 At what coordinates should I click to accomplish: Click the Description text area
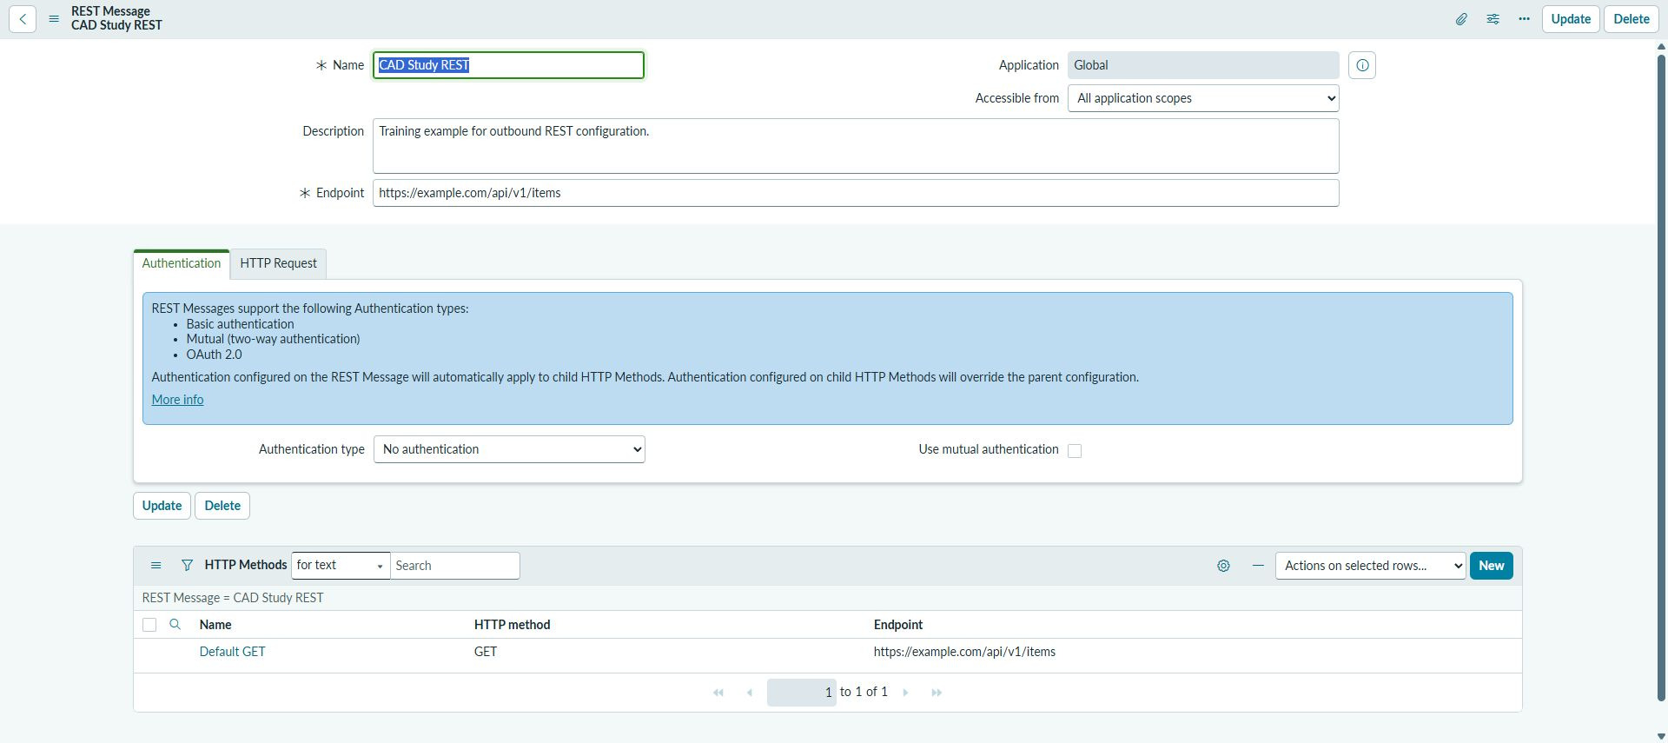coord(856,146)
